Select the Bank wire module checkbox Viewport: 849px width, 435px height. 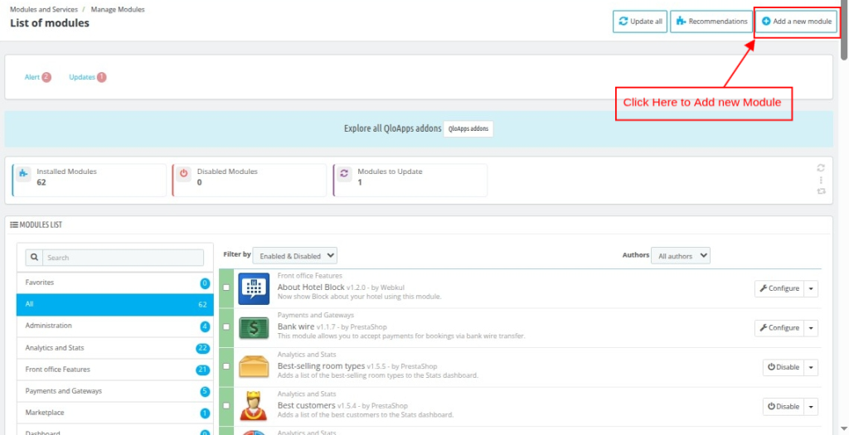(227, 327)
